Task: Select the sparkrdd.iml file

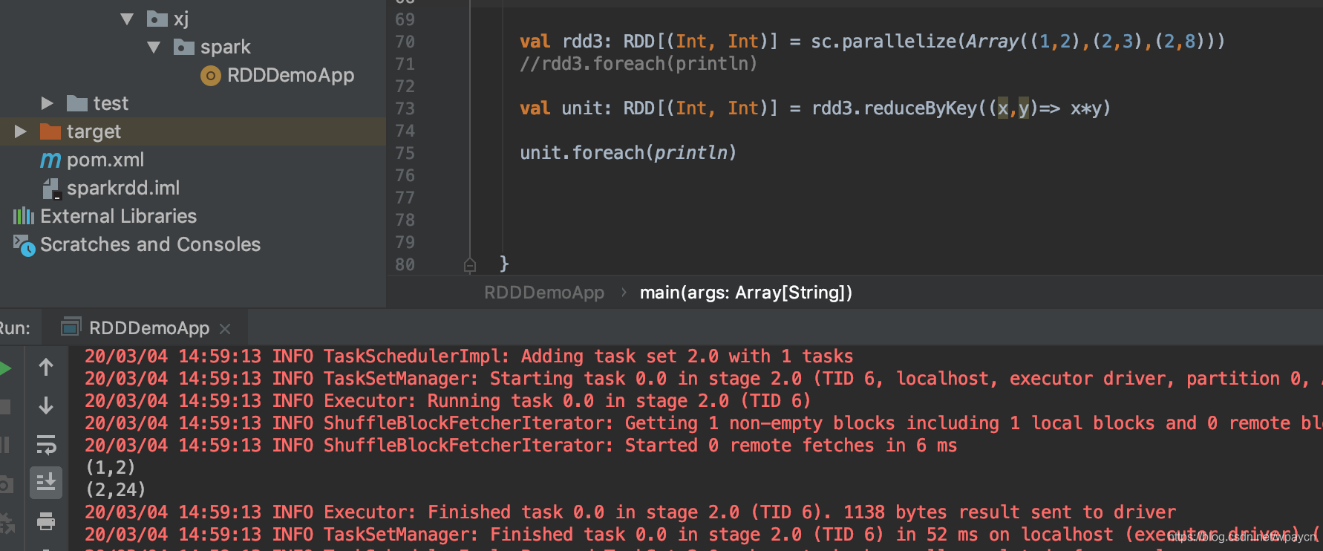Action: pyautogui.click(x=123, y=188)
